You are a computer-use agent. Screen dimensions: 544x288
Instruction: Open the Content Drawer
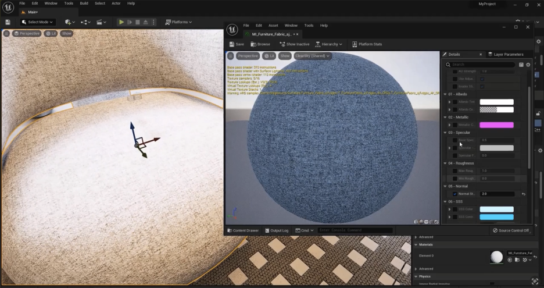tap(242, 230)
